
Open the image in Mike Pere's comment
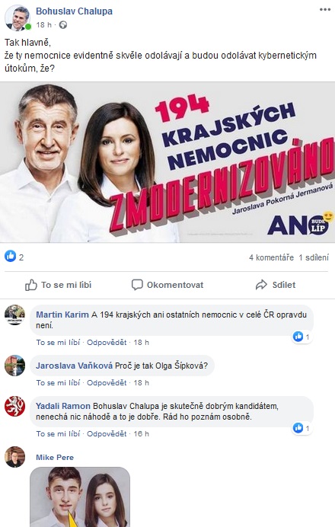point(80,497)
